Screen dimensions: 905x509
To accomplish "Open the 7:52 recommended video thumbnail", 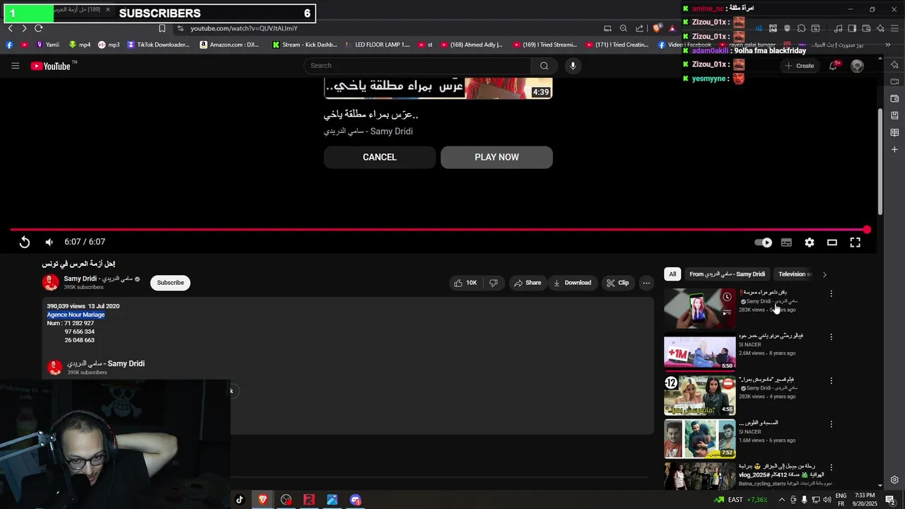I will pos(699,438).
